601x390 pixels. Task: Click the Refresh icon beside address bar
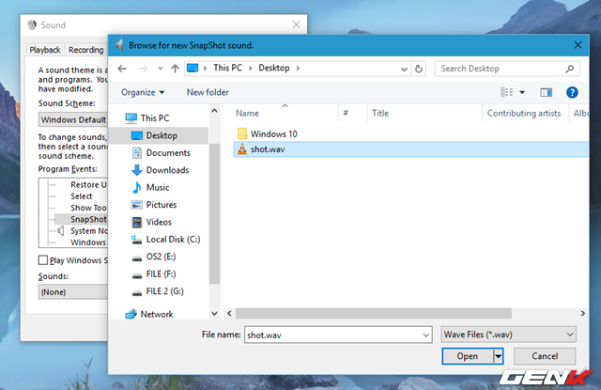tap(419, 69)
